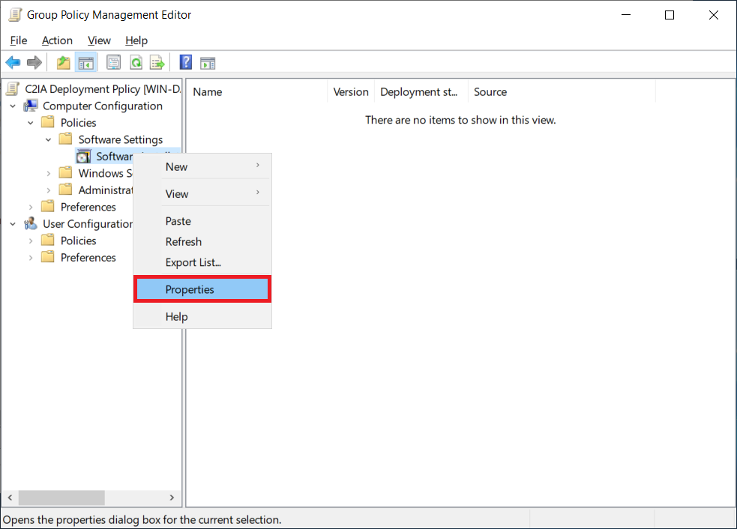Expand the User Configuration Preferences node

tap(30, 257)
